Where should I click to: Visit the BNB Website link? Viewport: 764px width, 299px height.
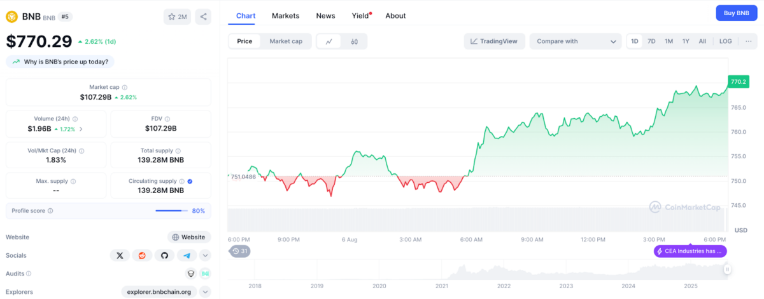coord(189,237)
